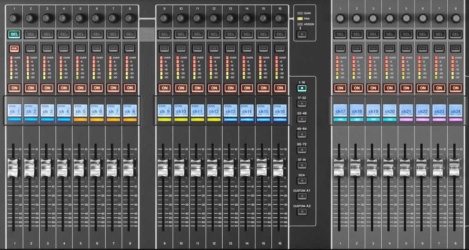This screenshot has width=469, height=250.
Task: Select the raised ch15 fader cap
Action: click(262, 167)
